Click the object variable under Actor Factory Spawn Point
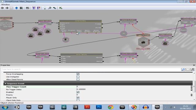Image resolution: width=196 pixels, height=110 pixels. pyautogui.click(x=66, y=40)
